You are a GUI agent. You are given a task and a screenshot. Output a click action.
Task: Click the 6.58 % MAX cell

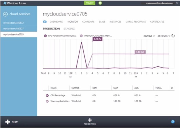117,95
